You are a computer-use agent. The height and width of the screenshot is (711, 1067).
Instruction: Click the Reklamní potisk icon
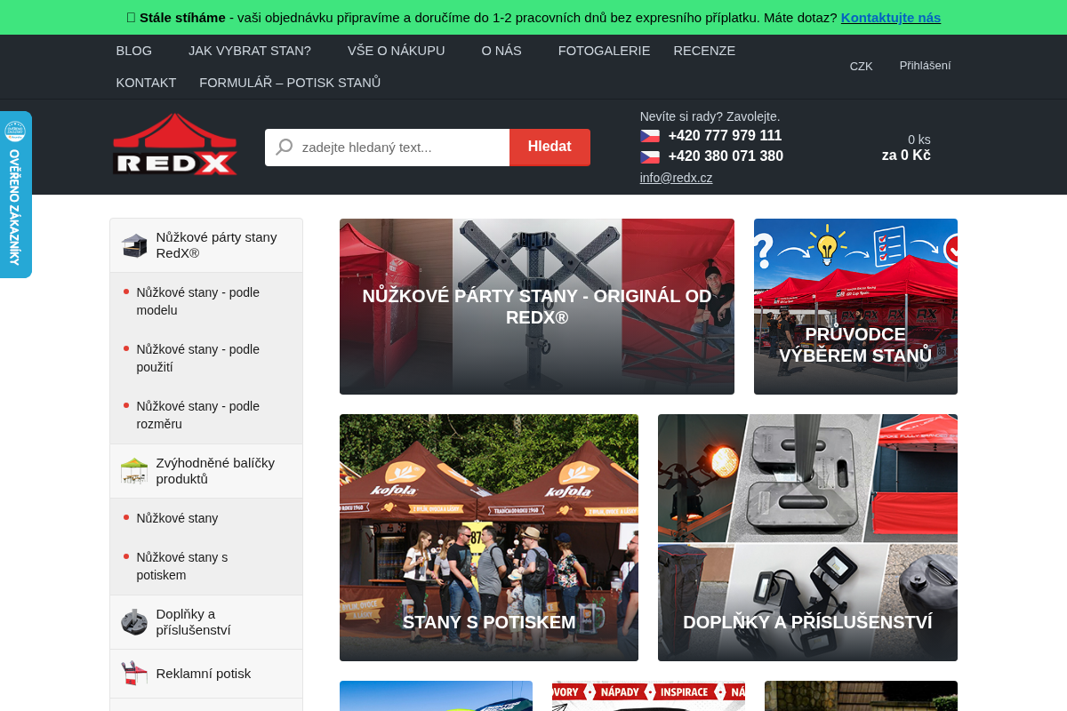(134, 674)
